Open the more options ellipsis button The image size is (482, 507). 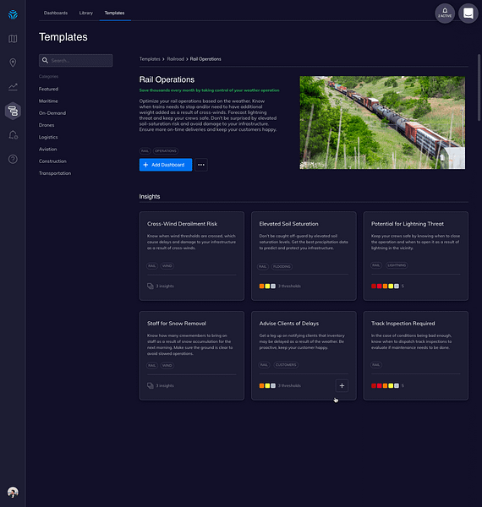click(x=201, y=165)
